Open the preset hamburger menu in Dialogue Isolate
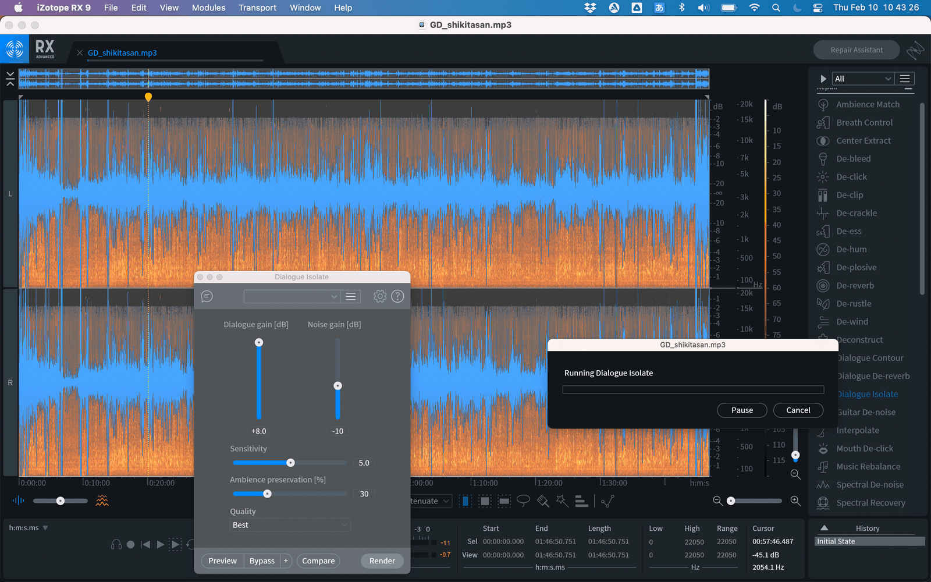 click(x=350, y=296)
